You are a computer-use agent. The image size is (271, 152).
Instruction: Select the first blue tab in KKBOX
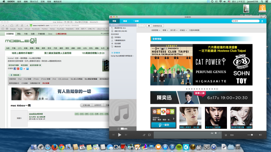pos(114,21)
